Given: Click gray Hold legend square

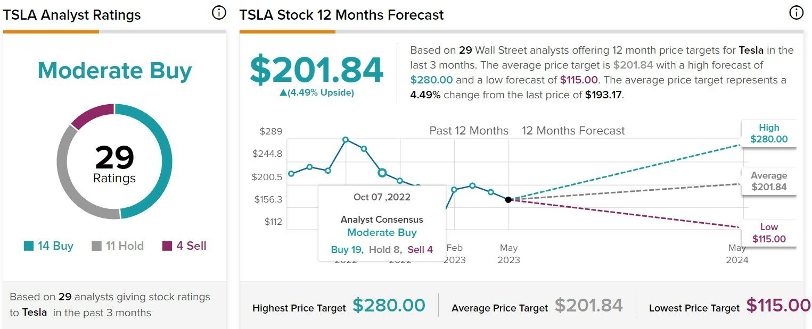Looking at the screenshot, I should pos(96,246).
